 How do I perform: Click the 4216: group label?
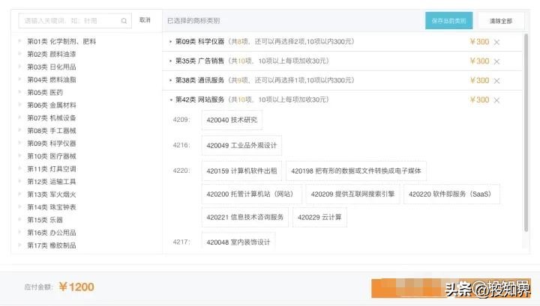(181, 145)
